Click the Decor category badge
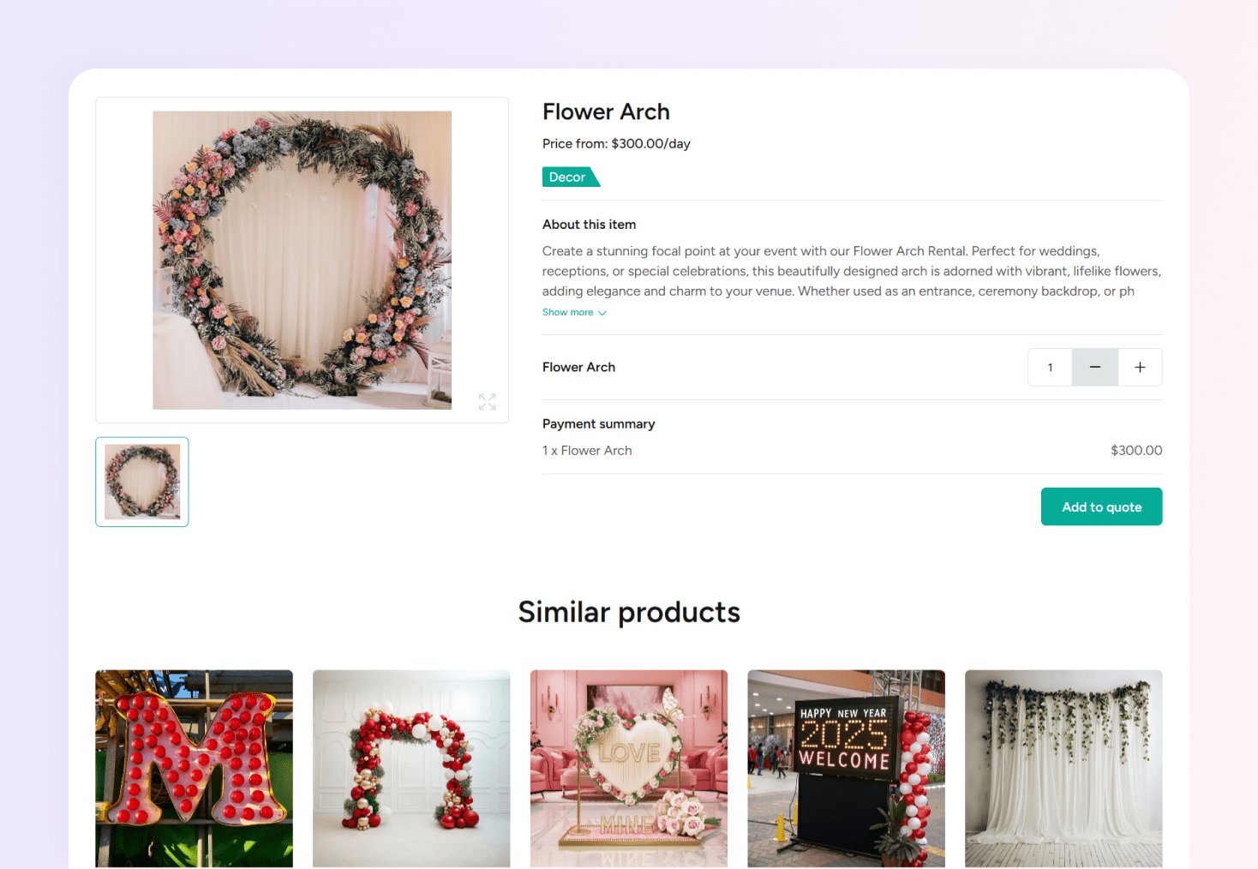 [x=566, y=177]
